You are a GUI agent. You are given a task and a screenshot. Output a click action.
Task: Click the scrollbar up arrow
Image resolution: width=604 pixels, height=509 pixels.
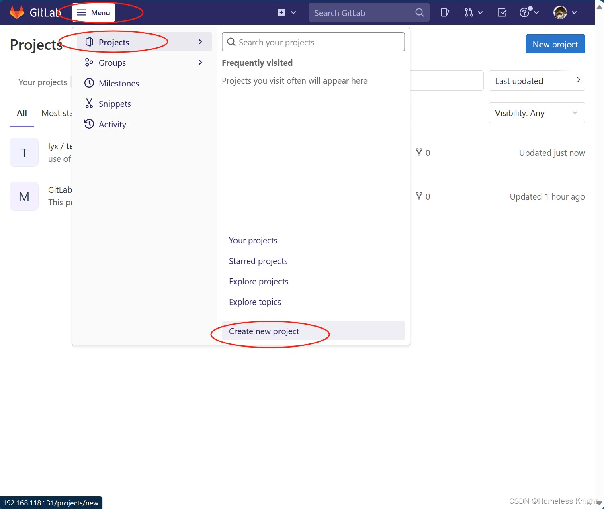599,7
